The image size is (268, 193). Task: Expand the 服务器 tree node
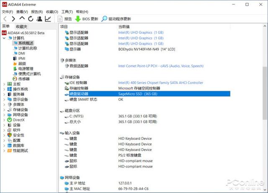pos(4,94)
